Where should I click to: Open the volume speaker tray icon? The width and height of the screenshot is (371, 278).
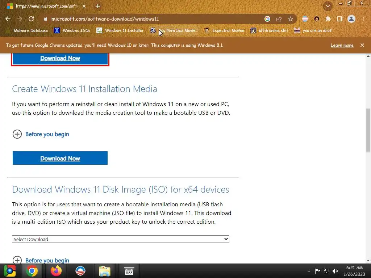point(335,271)
